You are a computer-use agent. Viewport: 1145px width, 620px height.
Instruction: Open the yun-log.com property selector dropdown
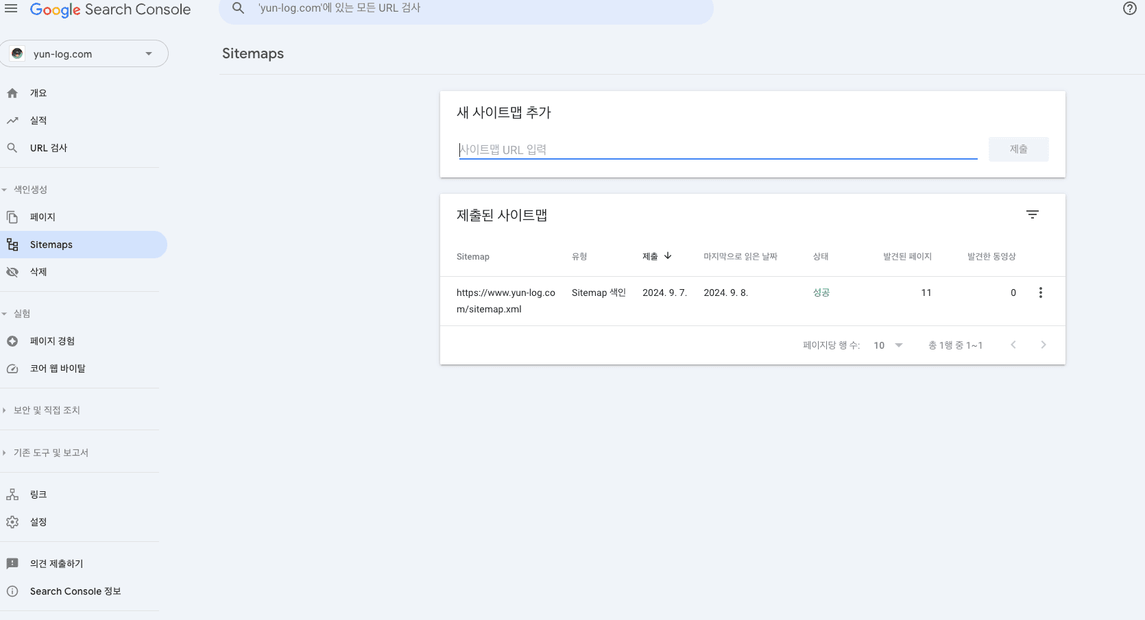pyautogui.click(x=84, y=53)
